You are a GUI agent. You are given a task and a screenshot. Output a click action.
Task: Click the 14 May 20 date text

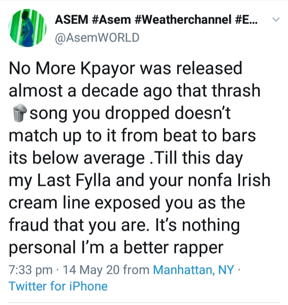[x=91, y=270]
